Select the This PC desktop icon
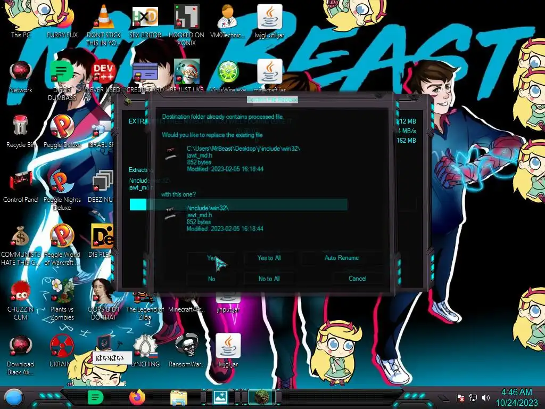 click(21, 21)
